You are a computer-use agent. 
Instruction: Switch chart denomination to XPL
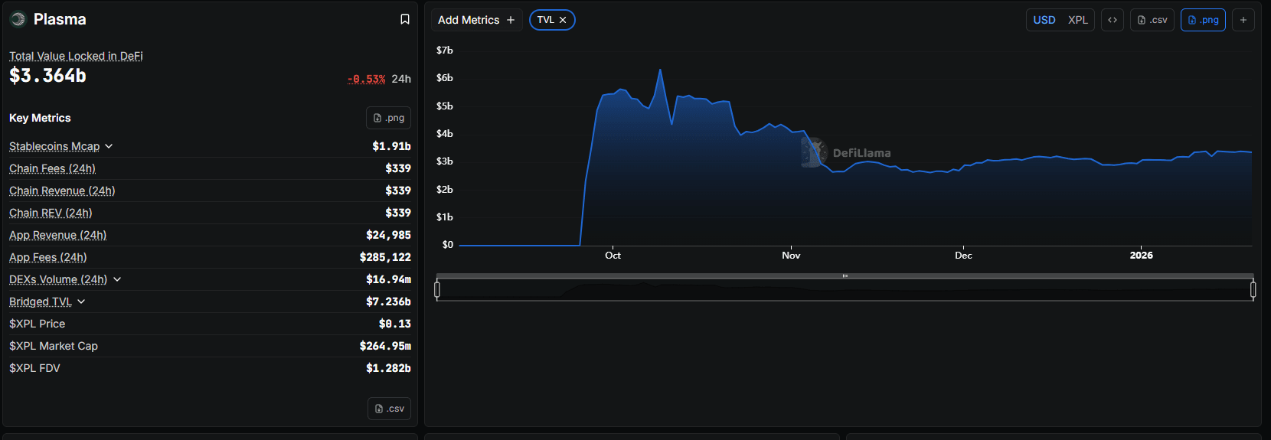click(x=1078, y=20)
